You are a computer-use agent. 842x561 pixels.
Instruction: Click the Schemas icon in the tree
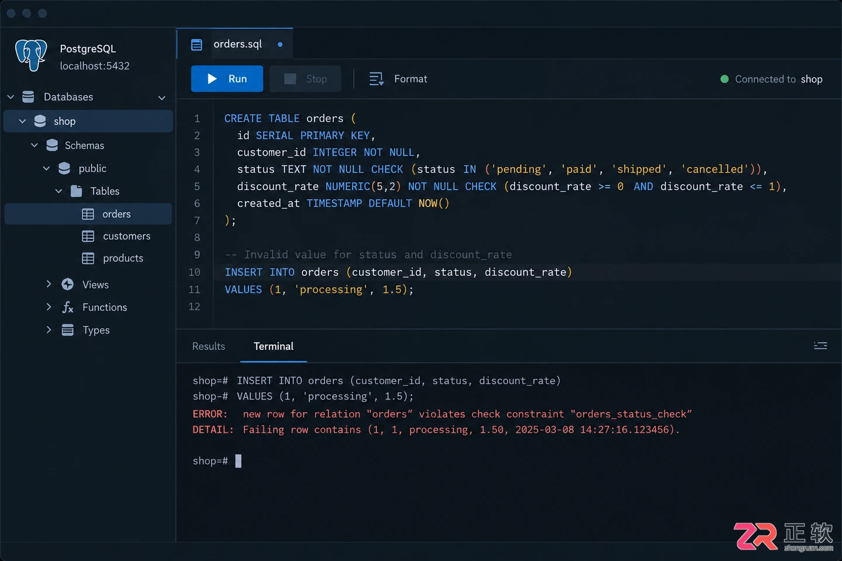[52, 145]
